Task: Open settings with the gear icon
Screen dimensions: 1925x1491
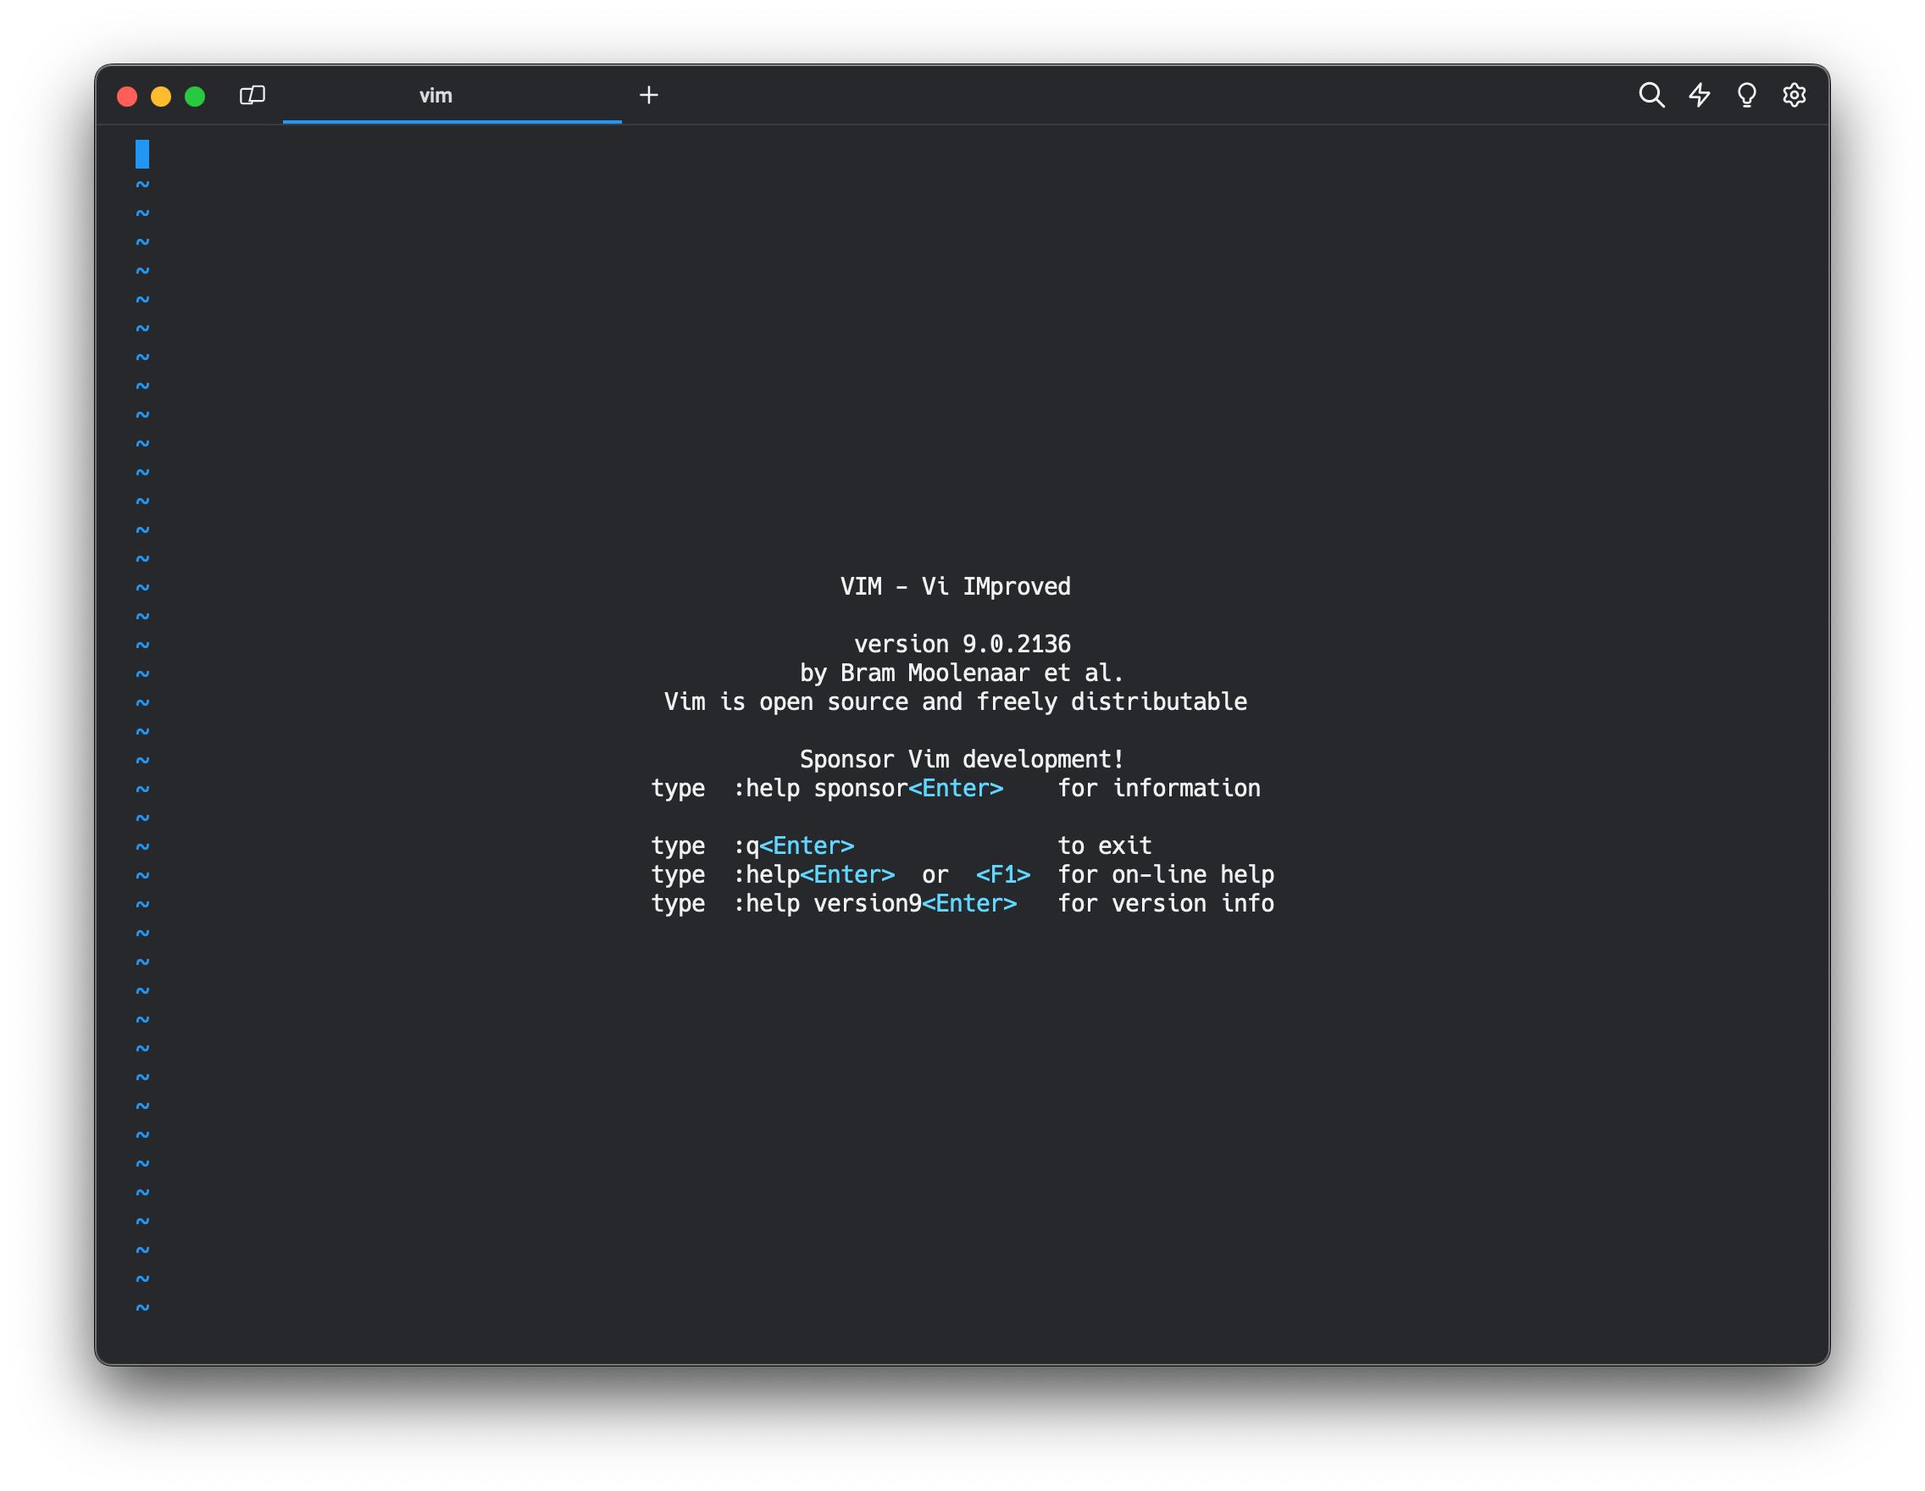Action: point(1794,95)
